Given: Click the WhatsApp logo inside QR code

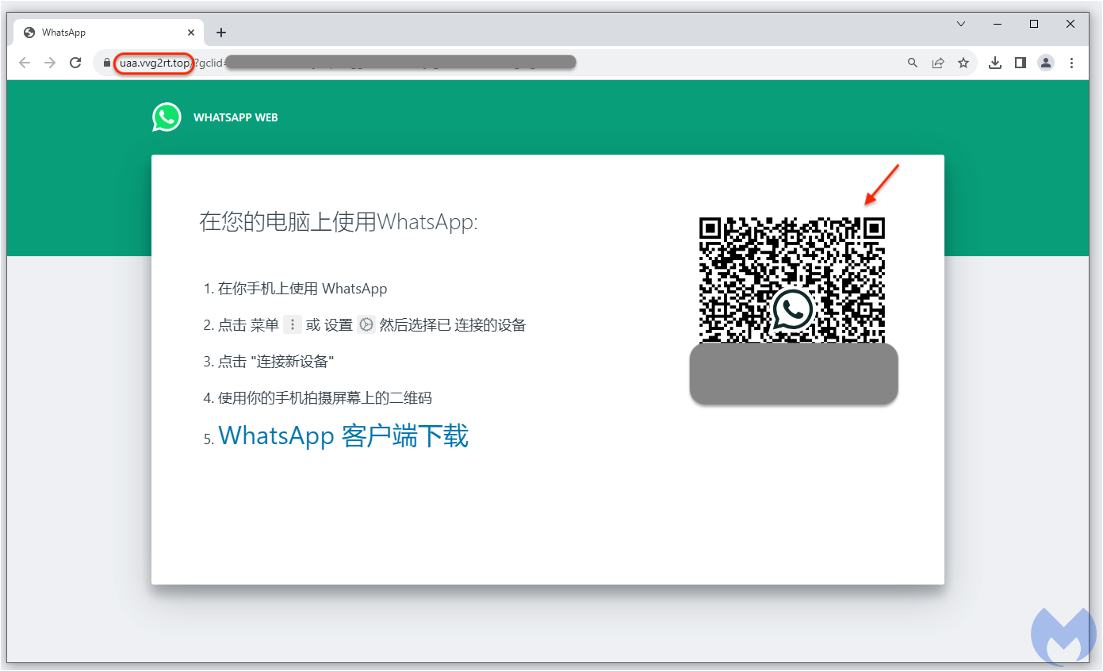Looking at the screenshot, I should coord(792,309).
